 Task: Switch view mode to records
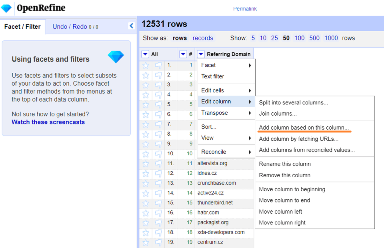(203, 38)
